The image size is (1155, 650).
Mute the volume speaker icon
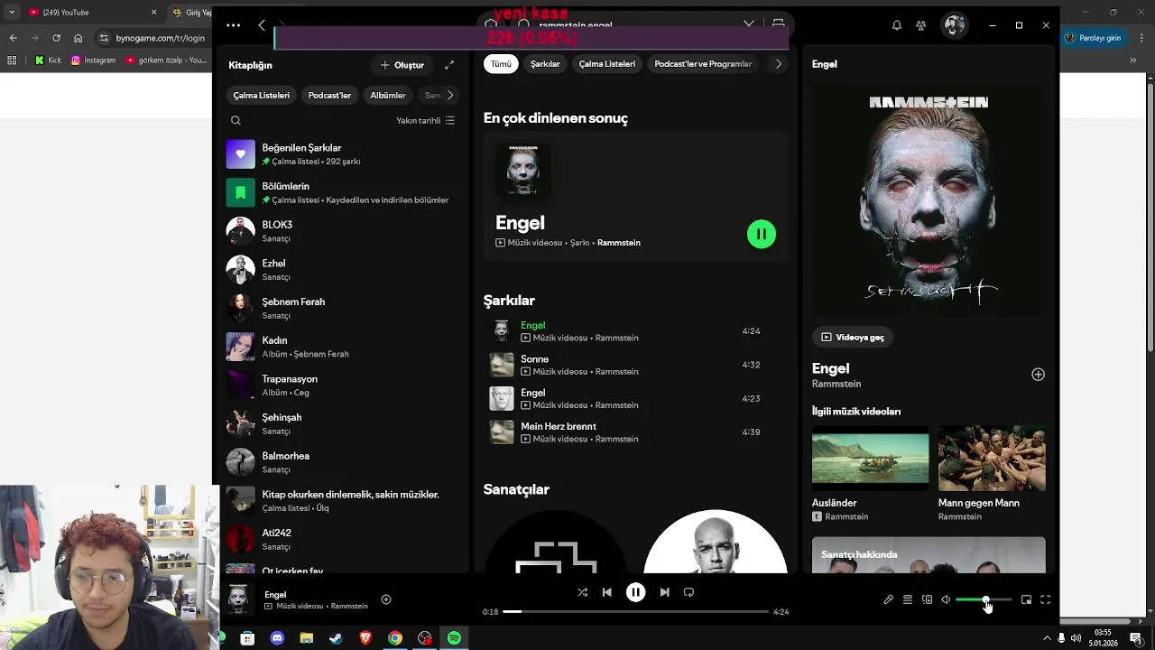[946, 599]
